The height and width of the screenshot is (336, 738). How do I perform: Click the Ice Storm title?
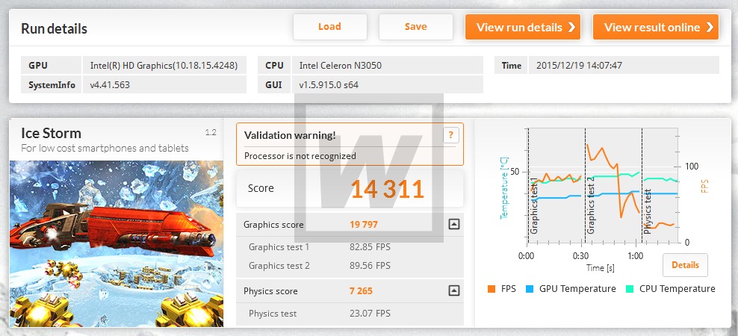(x=52, y=133)
